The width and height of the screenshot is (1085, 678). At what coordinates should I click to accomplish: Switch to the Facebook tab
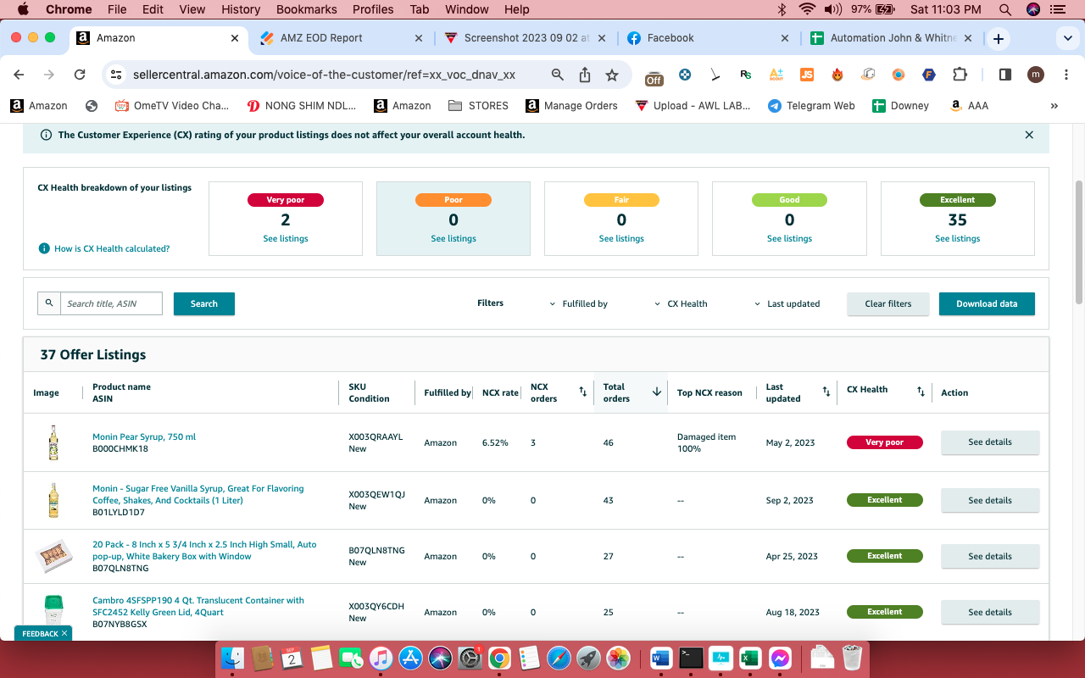(x=709, y=38)
